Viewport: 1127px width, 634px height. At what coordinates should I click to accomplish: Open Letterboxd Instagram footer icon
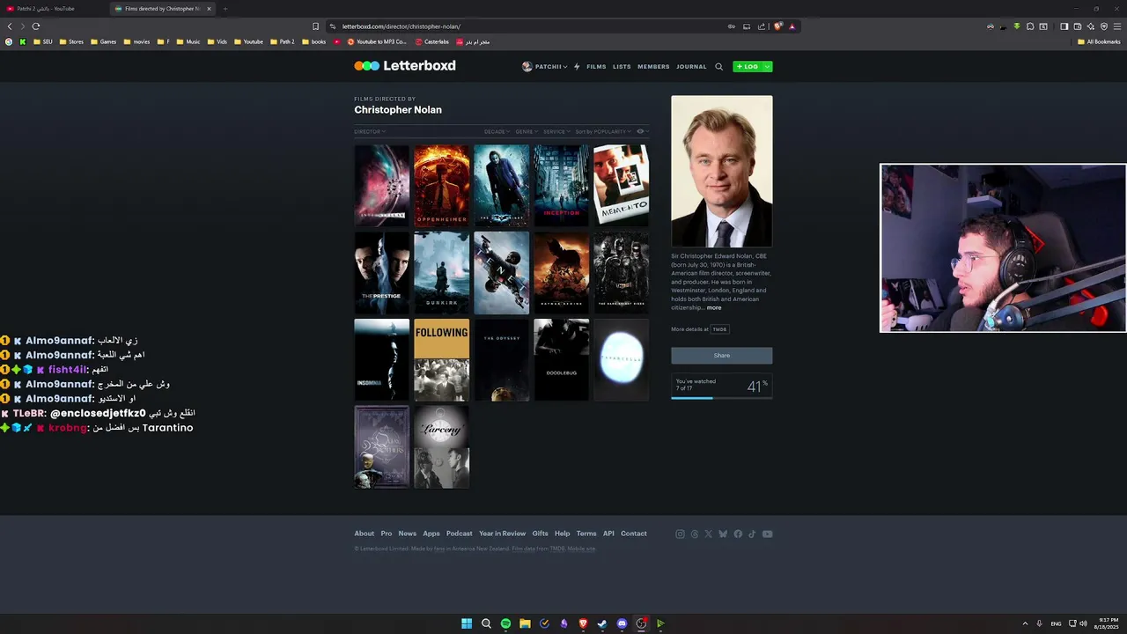coord(680,534)
